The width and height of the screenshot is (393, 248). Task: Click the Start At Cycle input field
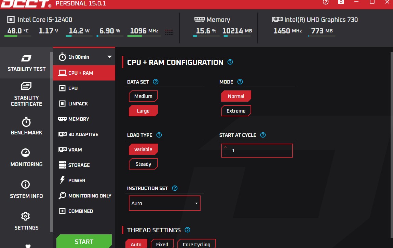click(x=257, y=150)
